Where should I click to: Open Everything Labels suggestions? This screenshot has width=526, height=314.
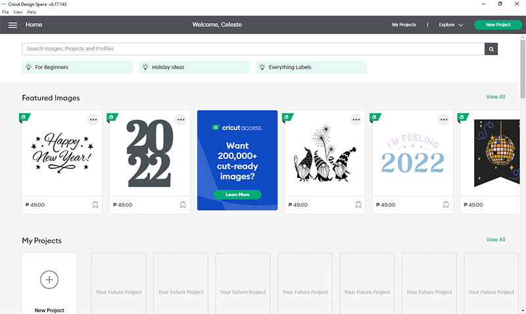[311, 67]
